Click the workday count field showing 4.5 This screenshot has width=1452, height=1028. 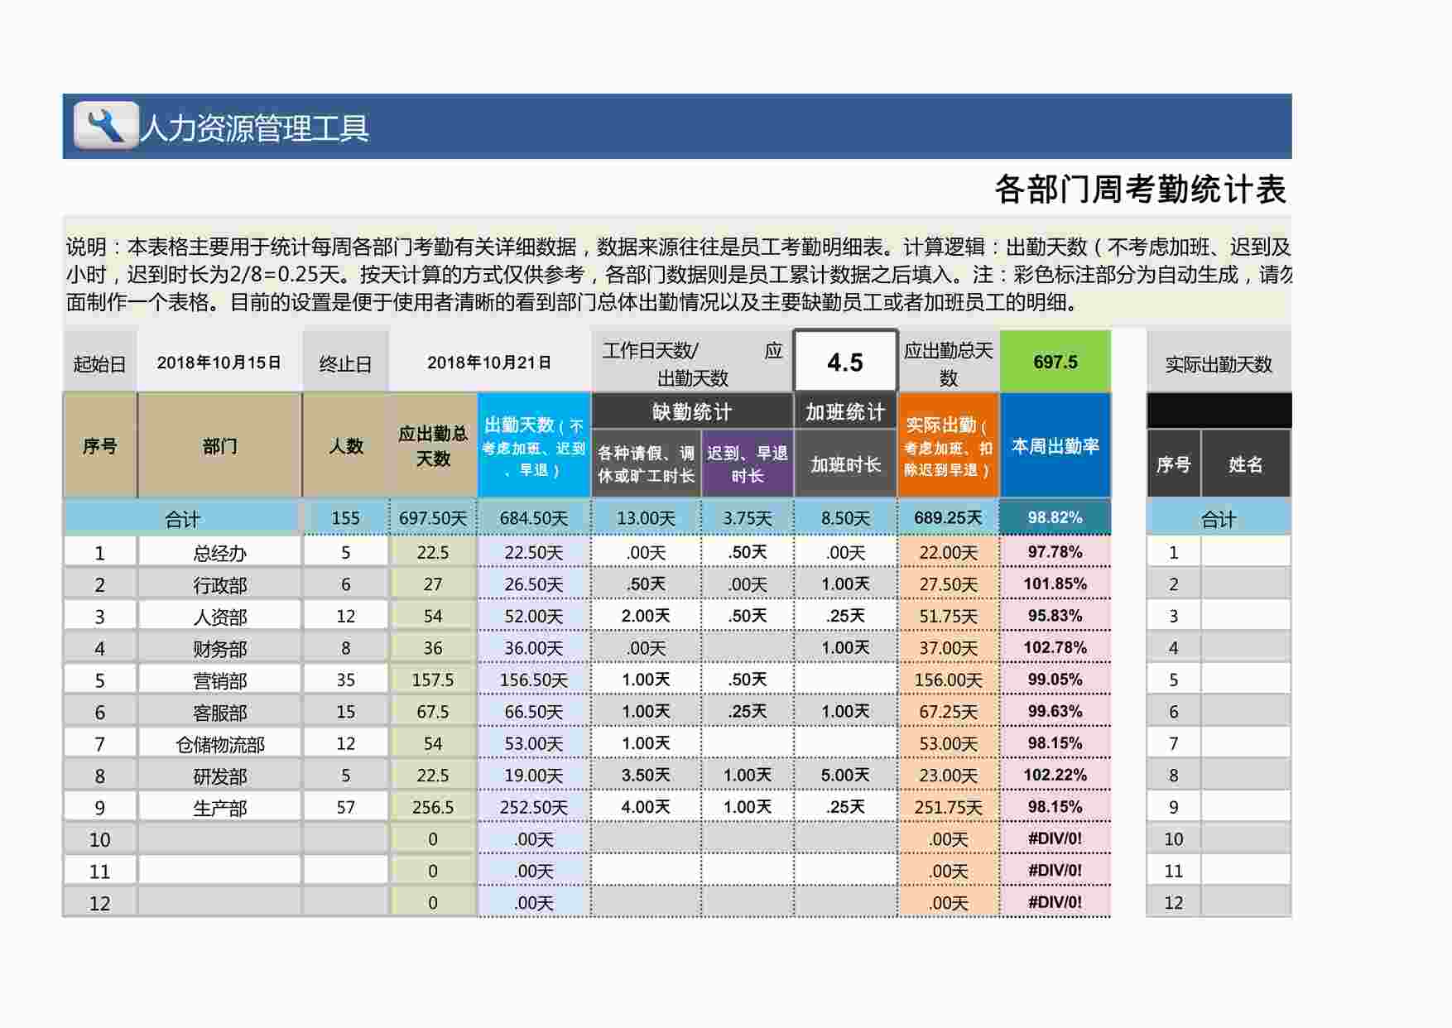[x=845, y=362]
